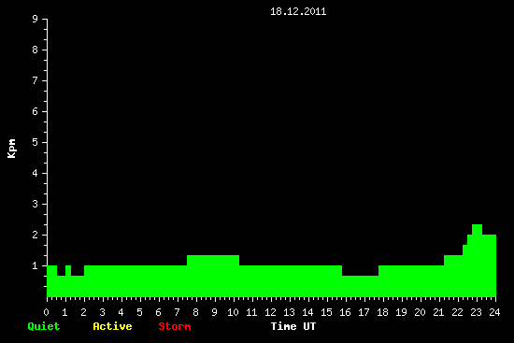Click the Kp value 9 axis label
The height and width of the screenshot is (343, 514).
(36, 19)
